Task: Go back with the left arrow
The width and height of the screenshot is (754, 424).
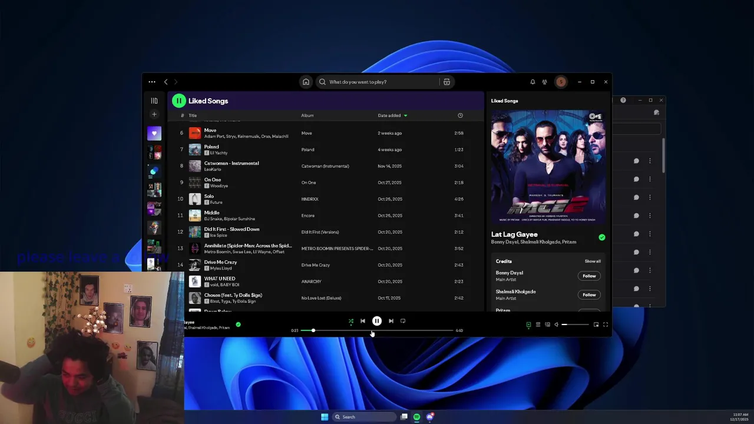Action: point(166,82)
